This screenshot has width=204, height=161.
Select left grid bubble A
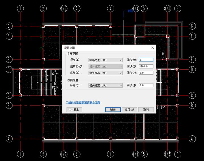pyautogui.click(x=9, y=139)
